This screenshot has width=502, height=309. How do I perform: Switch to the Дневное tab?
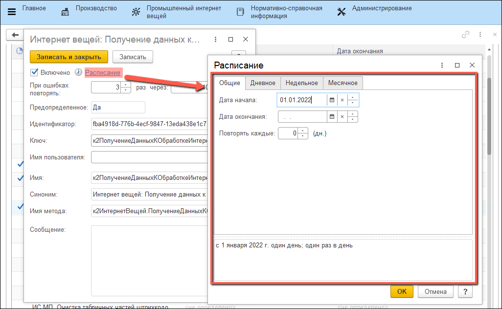click(x=263, y=83)
